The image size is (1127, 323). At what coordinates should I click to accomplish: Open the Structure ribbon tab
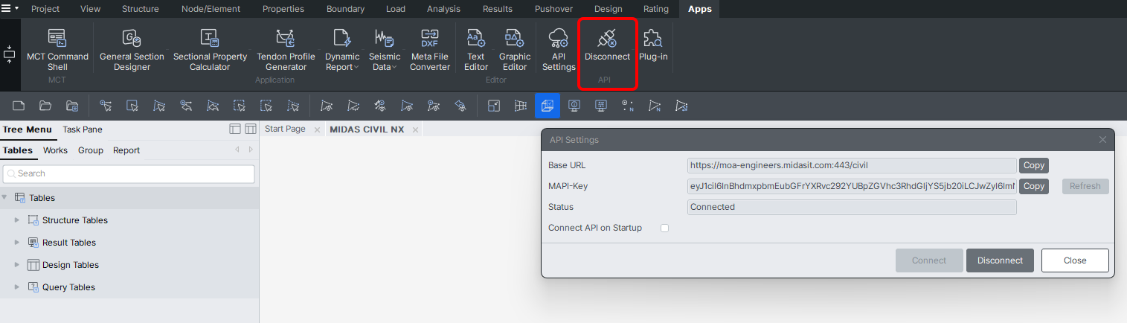tap(141, 9)
